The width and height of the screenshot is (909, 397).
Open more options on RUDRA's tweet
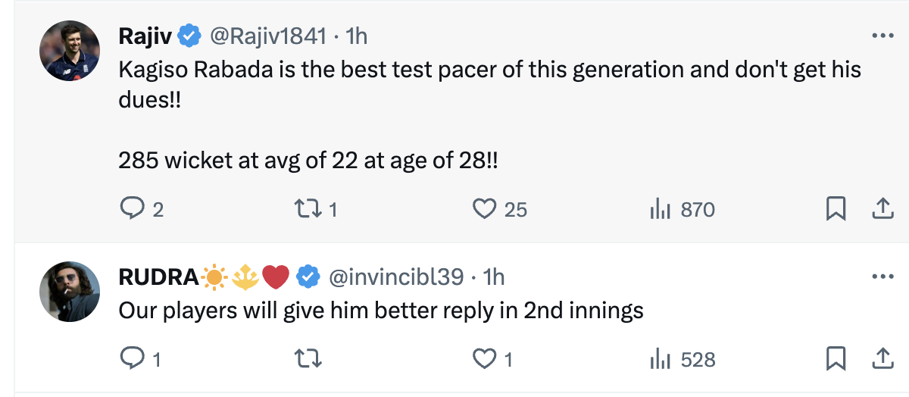[x=883, y=277]
